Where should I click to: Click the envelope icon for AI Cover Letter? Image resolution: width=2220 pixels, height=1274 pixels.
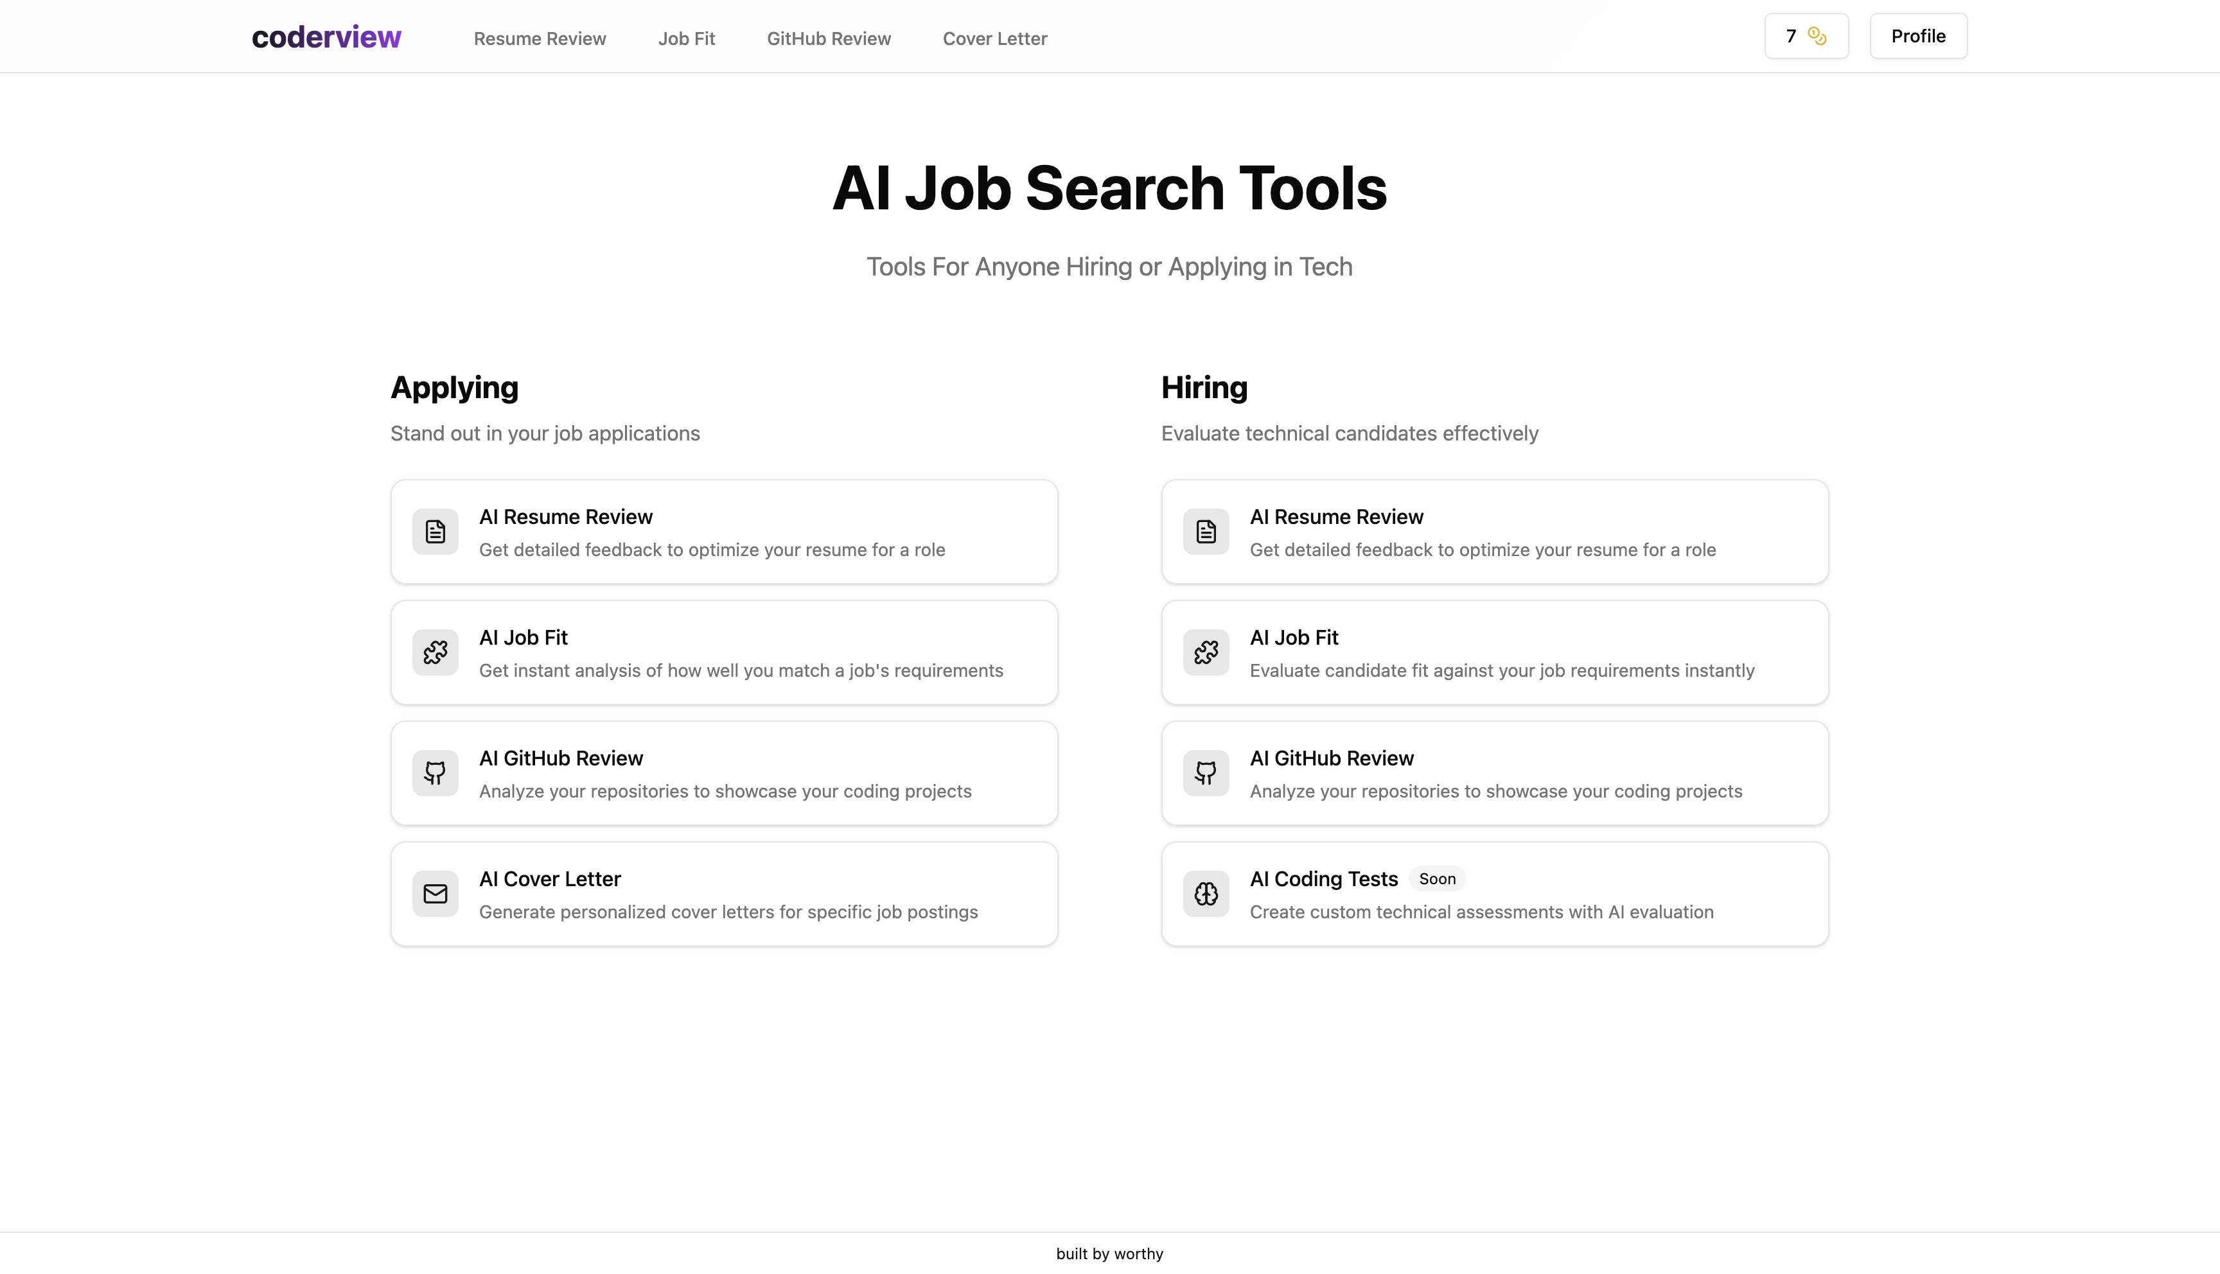point(435,893)
